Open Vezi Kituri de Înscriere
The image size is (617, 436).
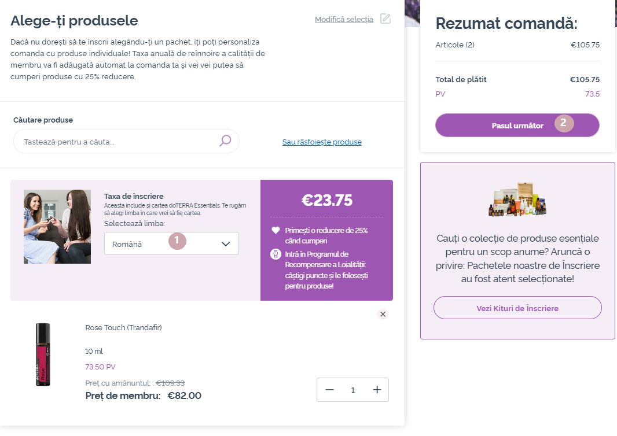517,308
